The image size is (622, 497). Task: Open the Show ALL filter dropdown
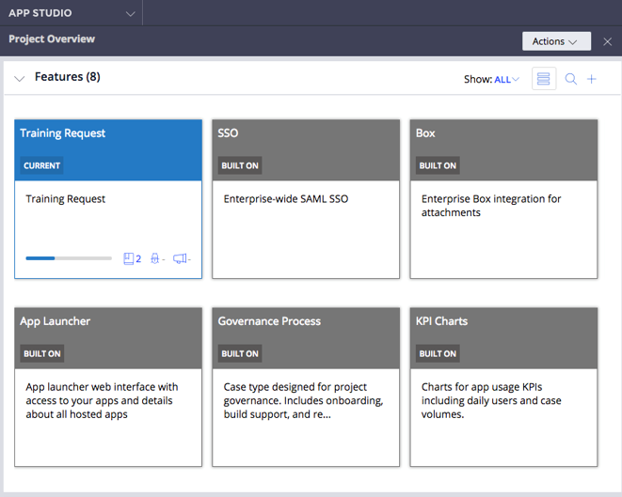(505, 80)
